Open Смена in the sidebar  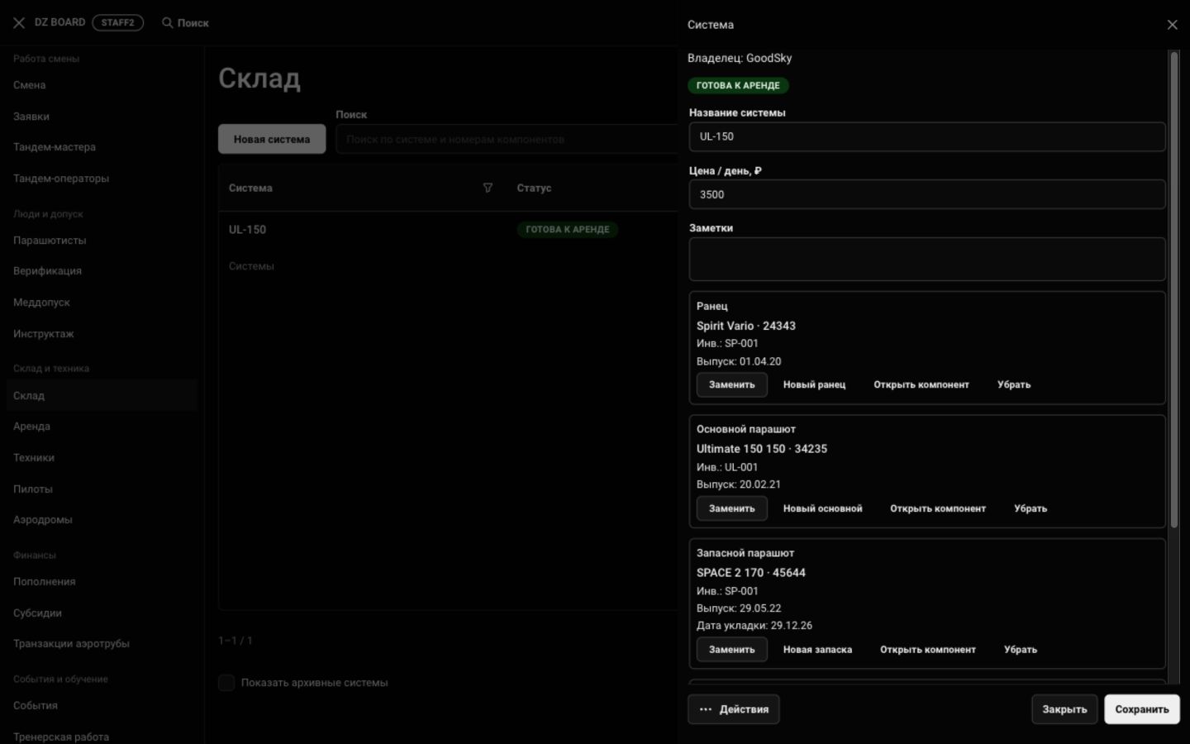pos(30,85)
